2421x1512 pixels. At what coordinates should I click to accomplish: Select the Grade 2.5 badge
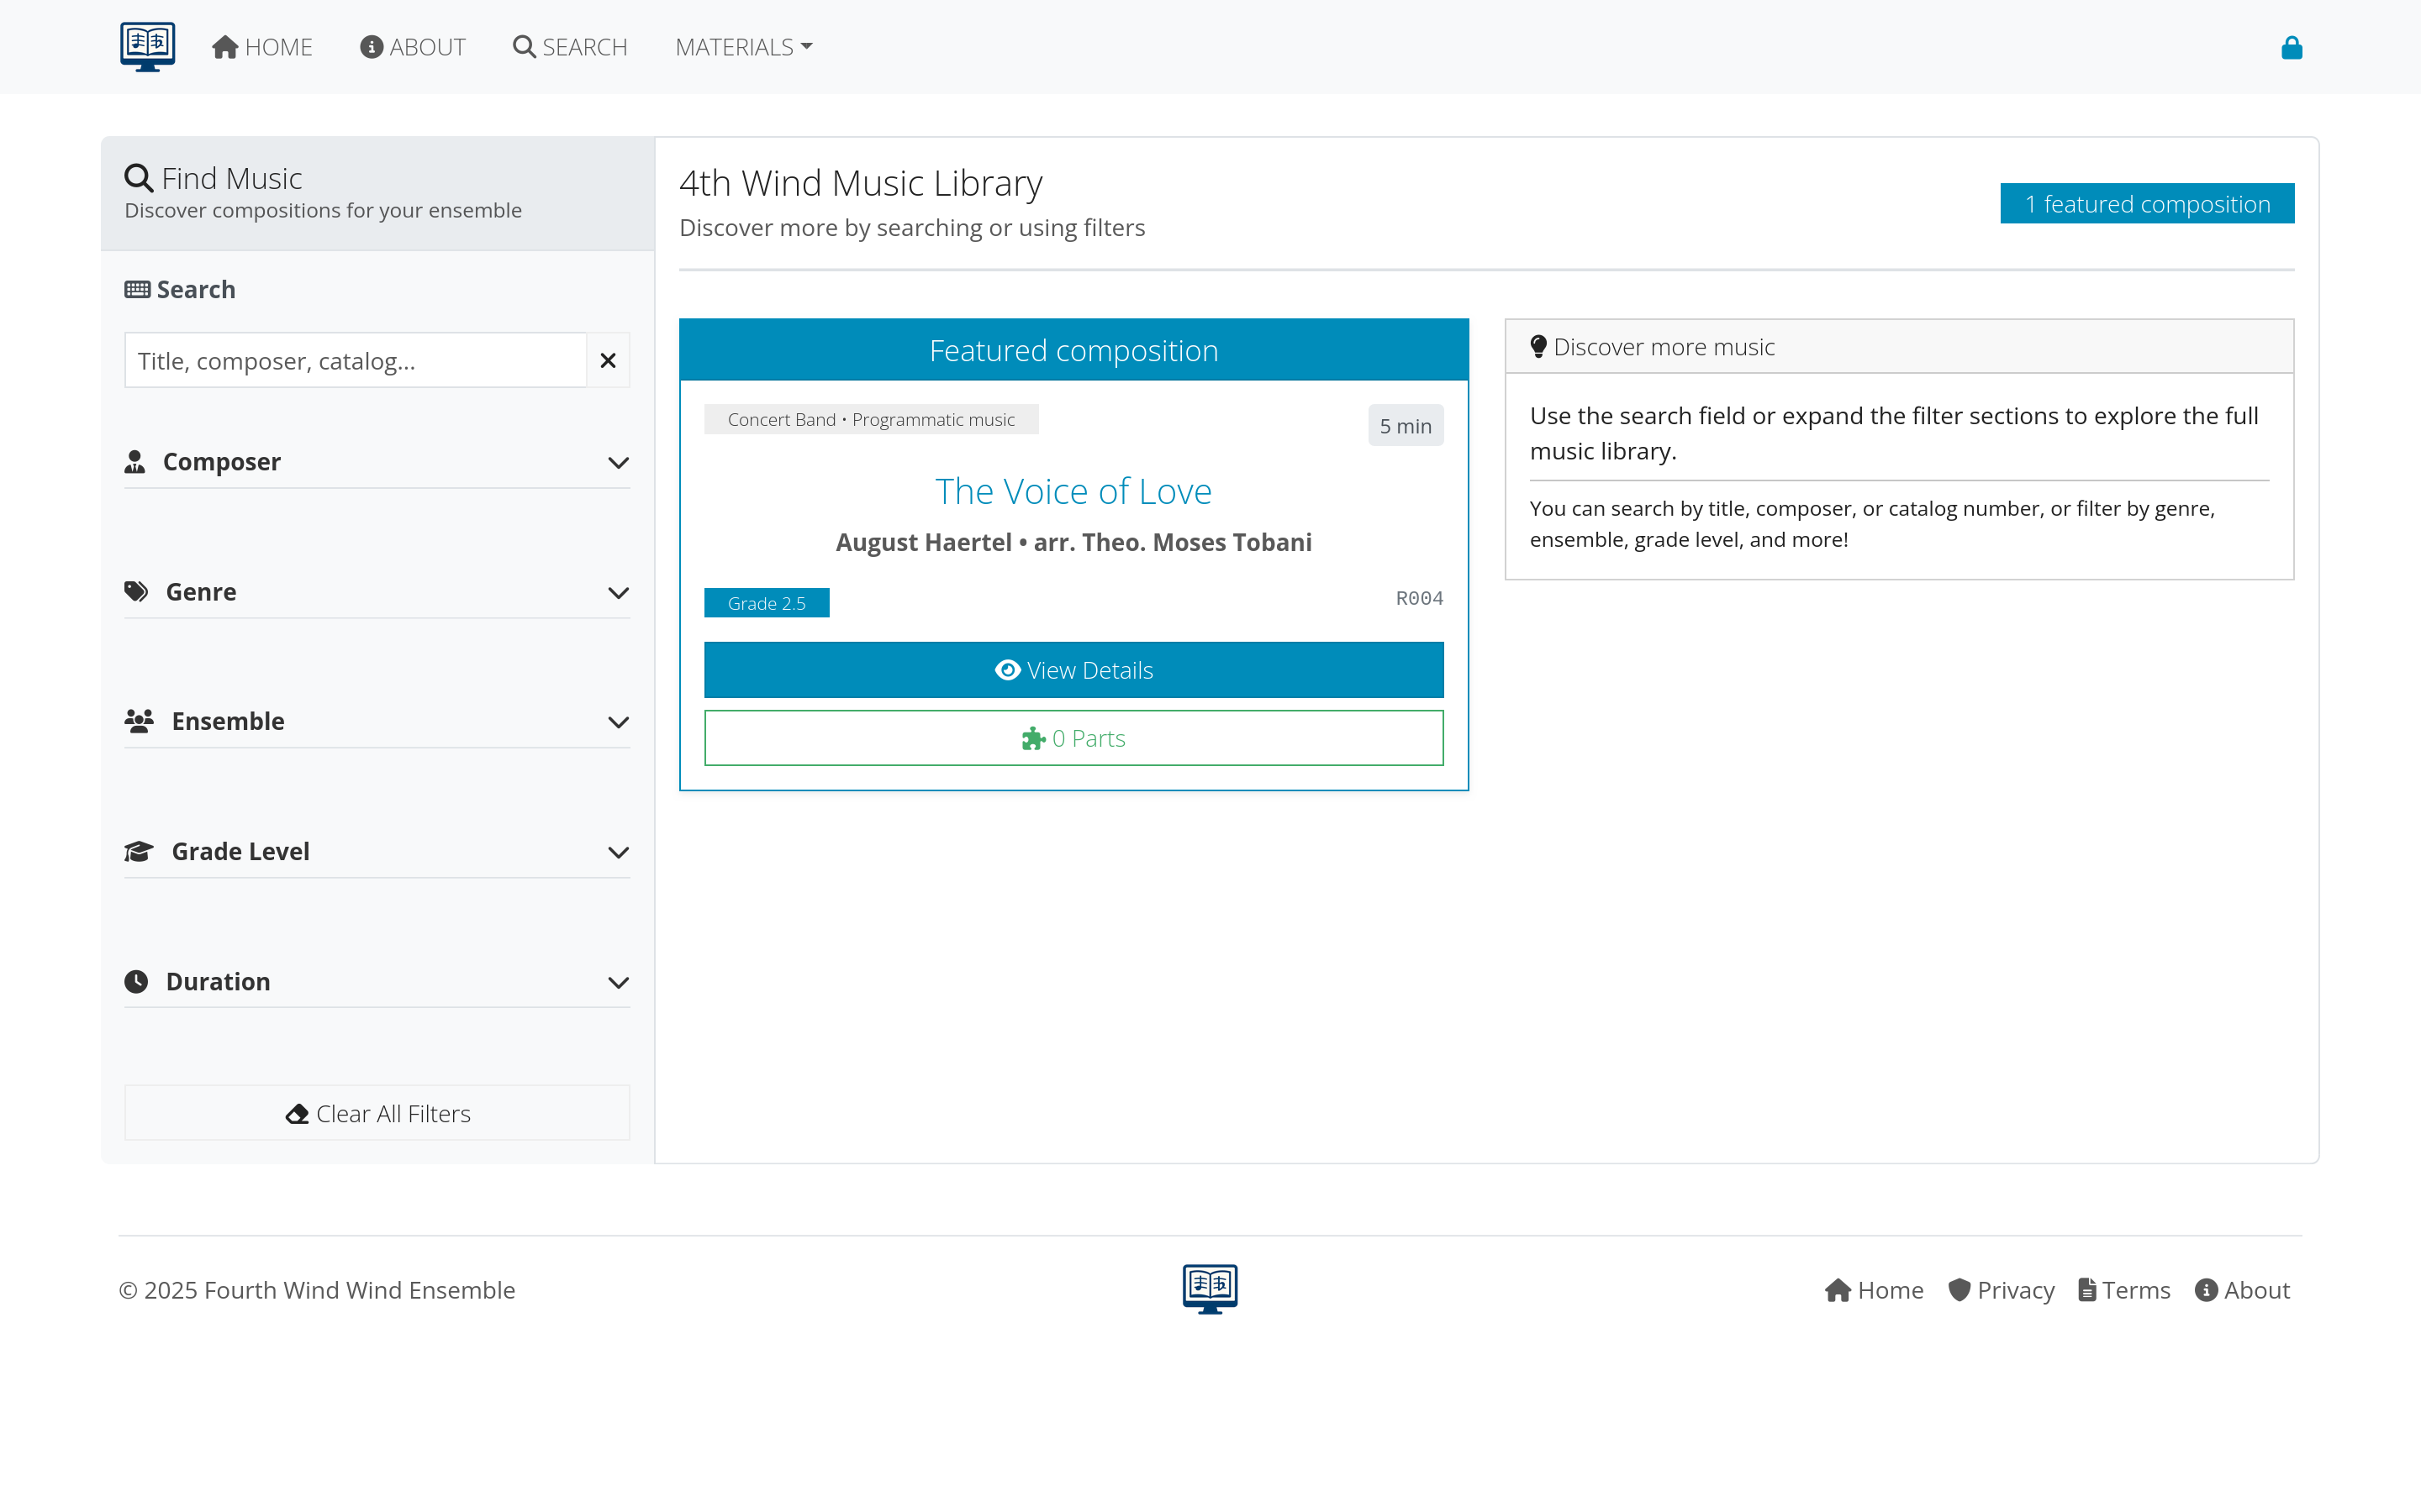(767, 602)
